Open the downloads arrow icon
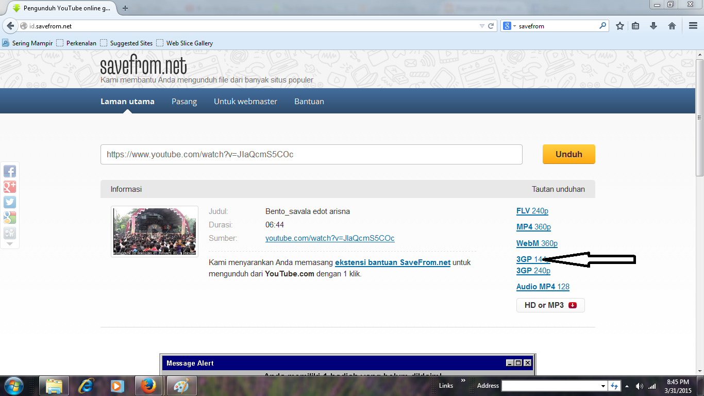 [x=653, y=26]
